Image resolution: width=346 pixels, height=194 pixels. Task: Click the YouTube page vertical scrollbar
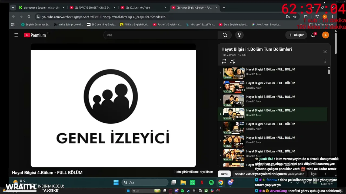336,43
